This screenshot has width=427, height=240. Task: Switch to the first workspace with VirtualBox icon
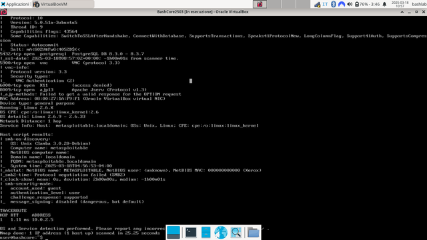[260, 4]
